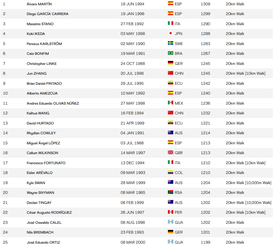274x247 pixels.
Task: Click the Mexico flag icon next to MEX
Action: click(170, 103)
